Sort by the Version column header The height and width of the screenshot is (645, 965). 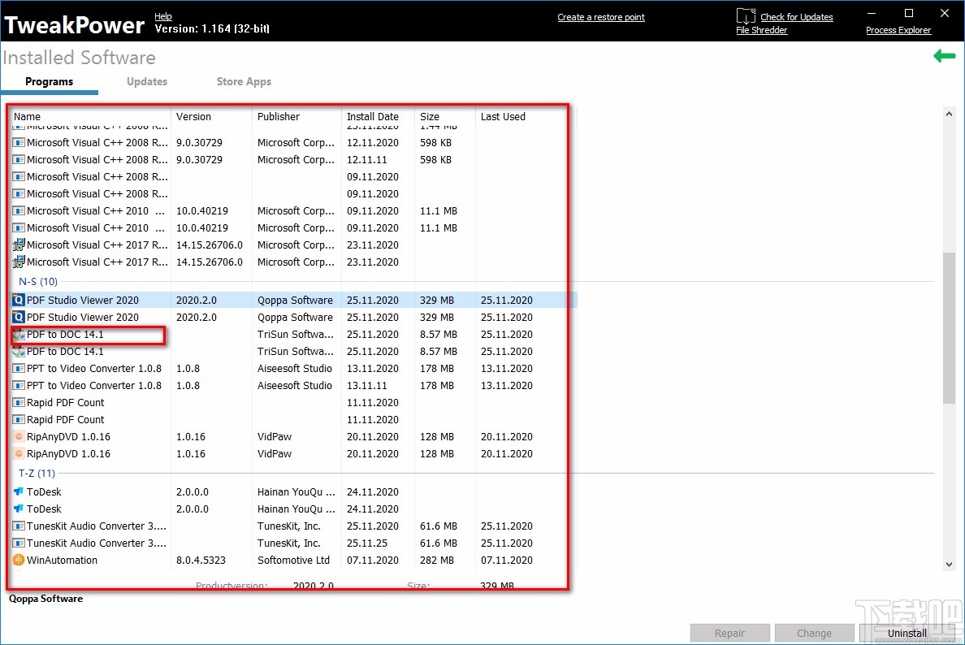click(193, 117)
